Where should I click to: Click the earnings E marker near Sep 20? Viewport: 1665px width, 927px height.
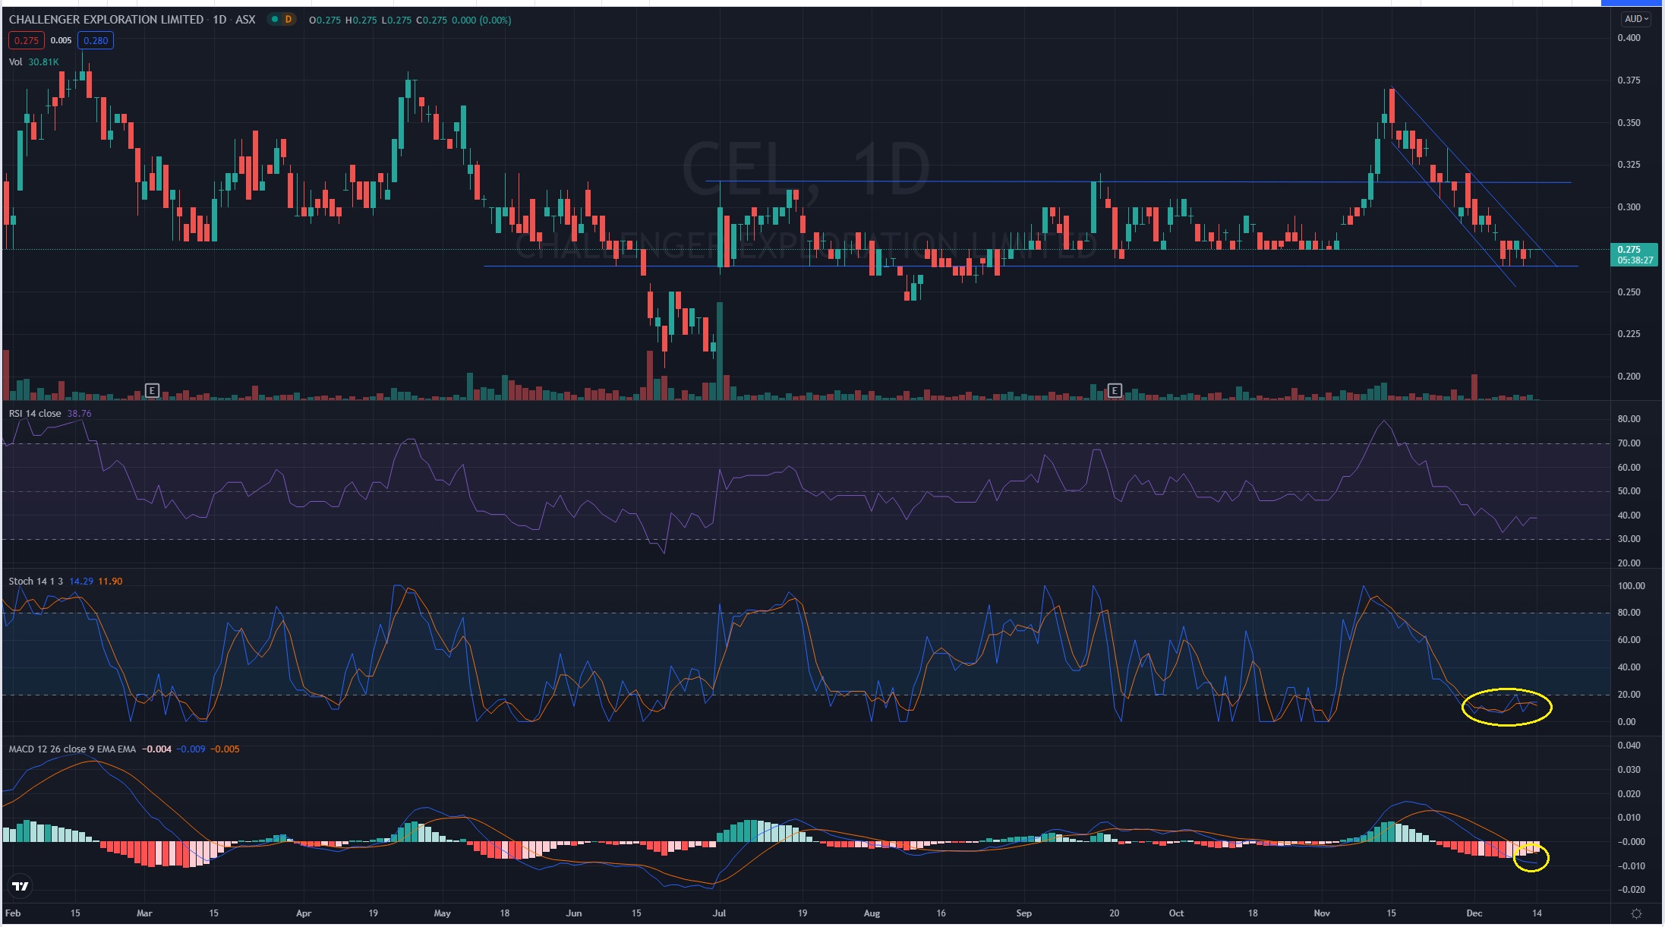coord(1115,390)
